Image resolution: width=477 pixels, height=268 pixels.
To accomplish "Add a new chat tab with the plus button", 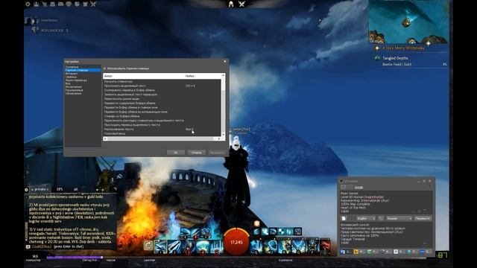I will click(x=102, y=190).
